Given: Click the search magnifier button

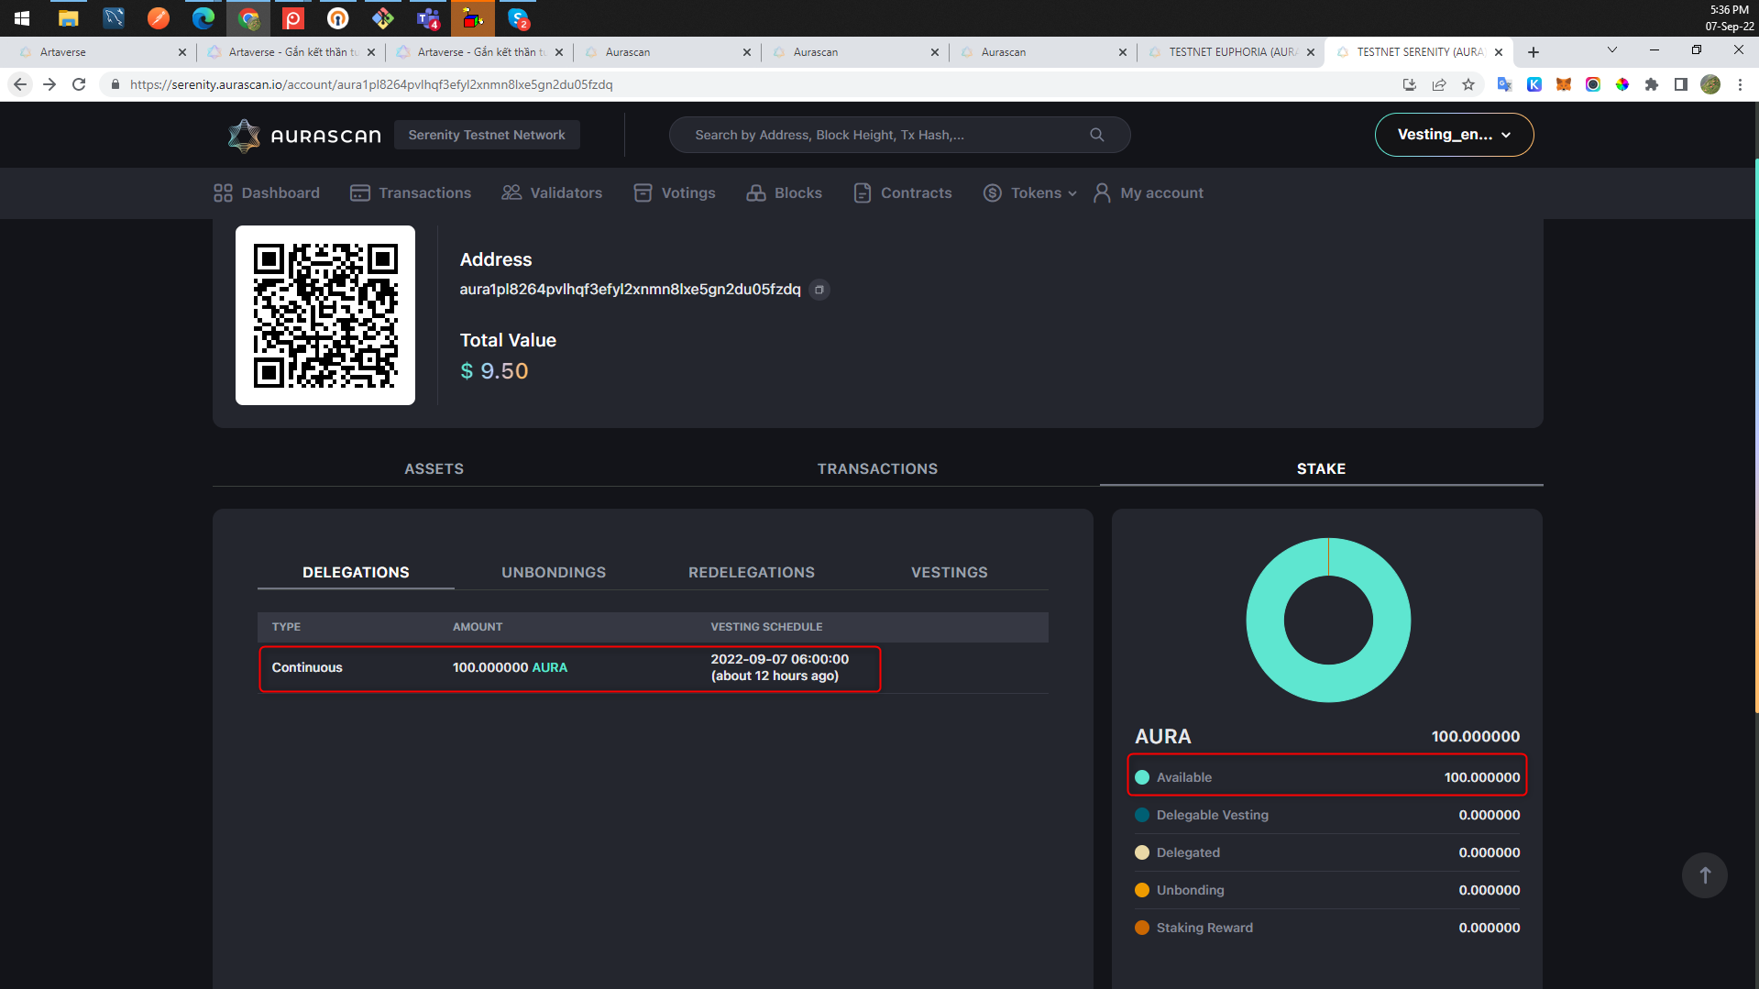Looking at the screenshot, I should pos(1096,134).
